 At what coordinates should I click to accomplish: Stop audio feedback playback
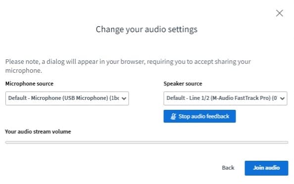click(199, 116)
